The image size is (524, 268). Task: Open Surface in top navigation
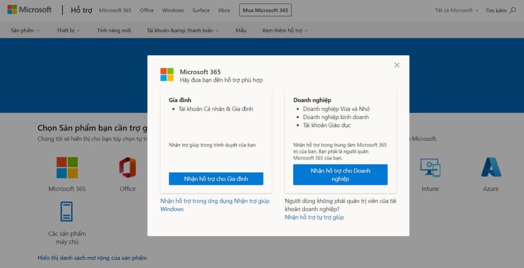pyautogui.click(x=201, y=10)
